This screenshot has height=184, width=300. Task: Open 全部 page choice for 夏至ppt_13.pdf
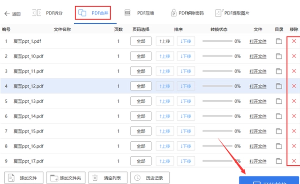coord(141,101)
